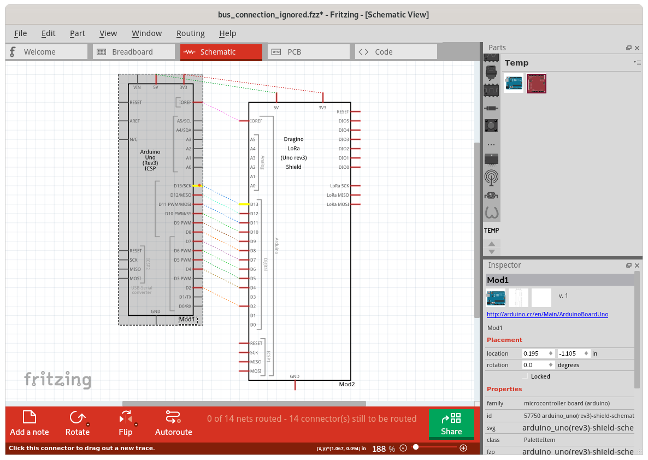Screen dimensions: 648x460
Task: Click the Share button
Action: click(451, 424)
